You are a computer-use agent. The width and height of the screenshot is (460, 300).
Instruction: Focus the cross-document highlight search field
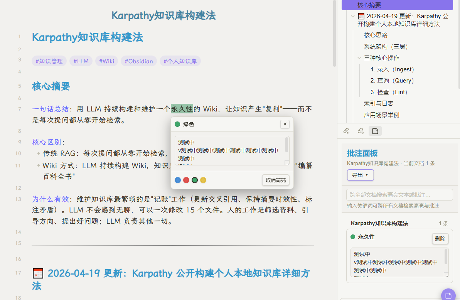tap(399, 195)
